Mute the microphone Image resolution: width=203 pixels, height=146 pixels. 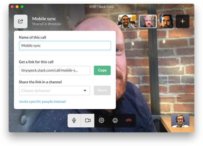(x=74, y=120)
